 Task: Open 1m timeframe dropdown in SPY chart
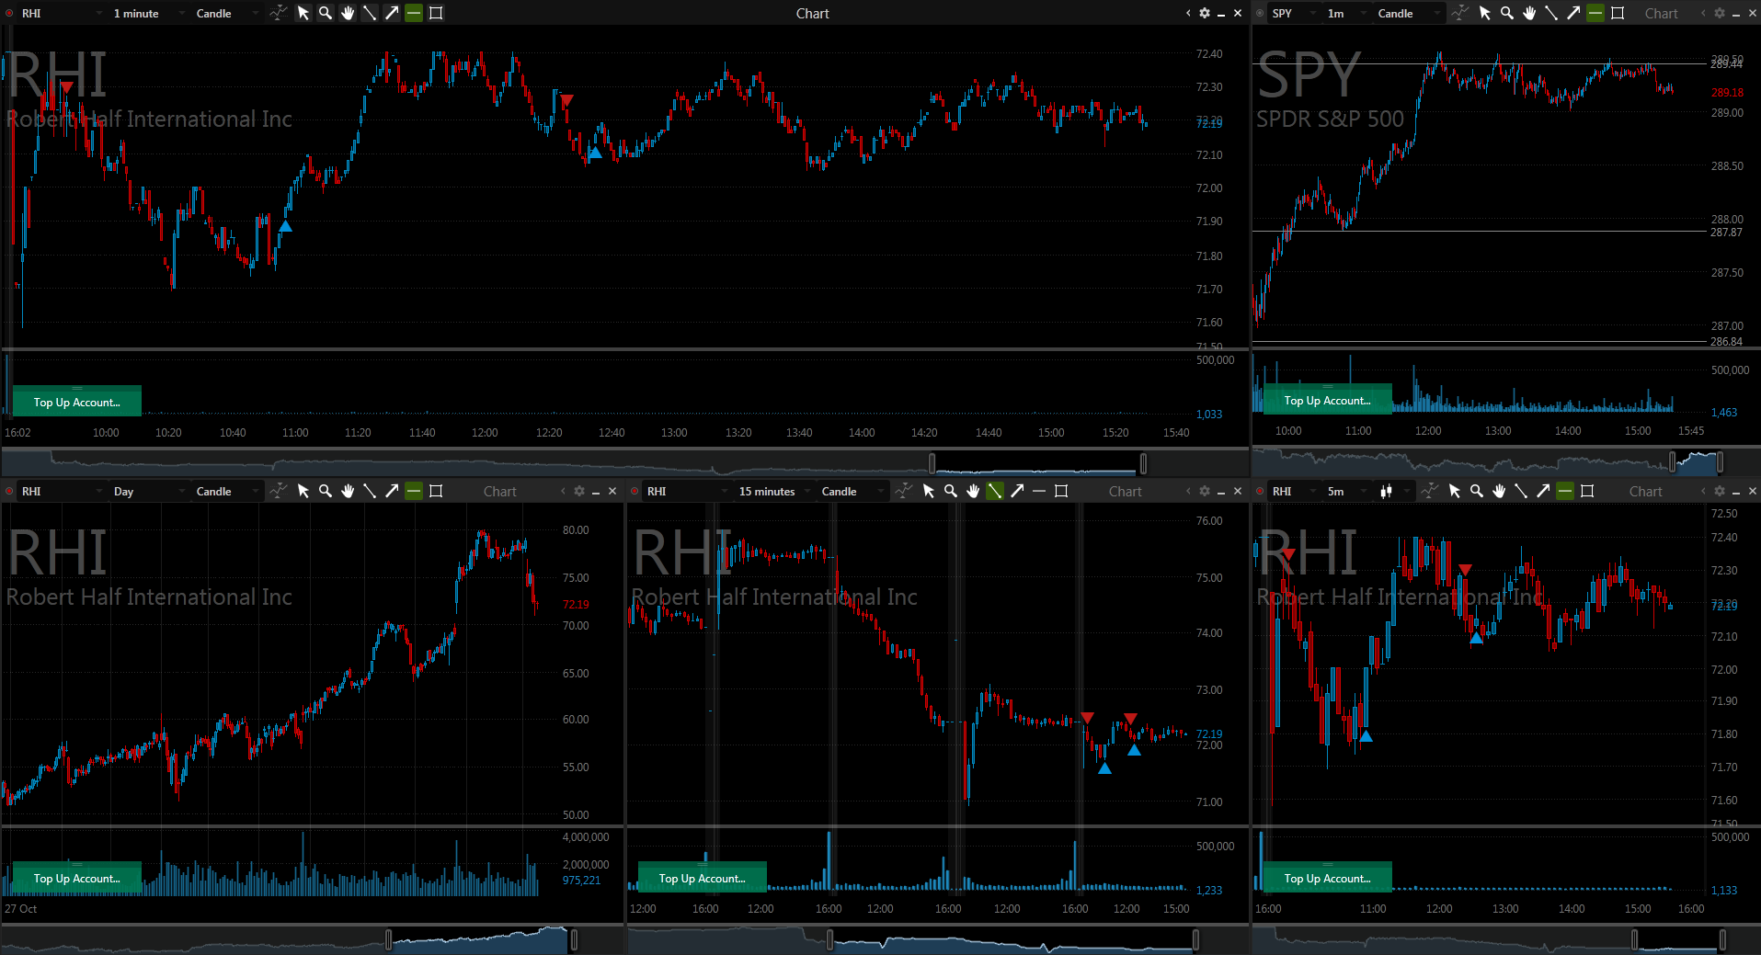pyautogui.click(x=1346, y=13)
